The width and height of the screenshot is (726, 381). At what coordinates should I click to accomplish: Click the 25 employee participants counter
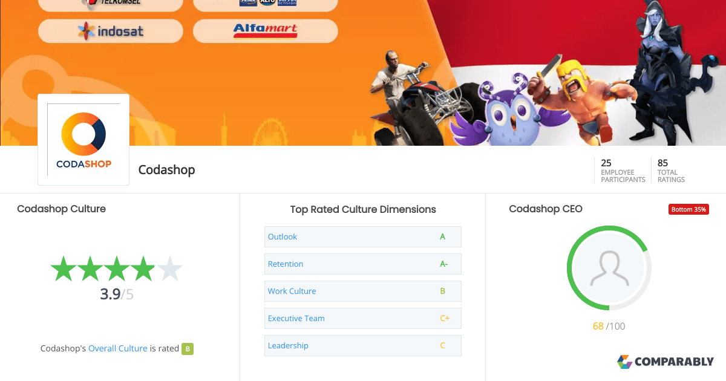coord(623,171)
